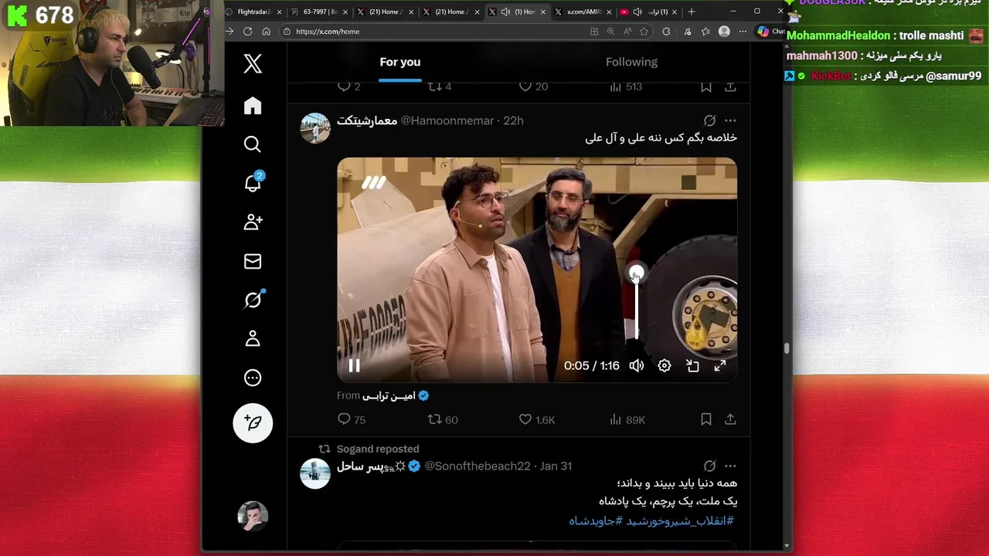Image resolution: width=989 pixels, height=556 pixels.
Task: Open account avatar at sidebar bottom
Action: pos(253,516)
